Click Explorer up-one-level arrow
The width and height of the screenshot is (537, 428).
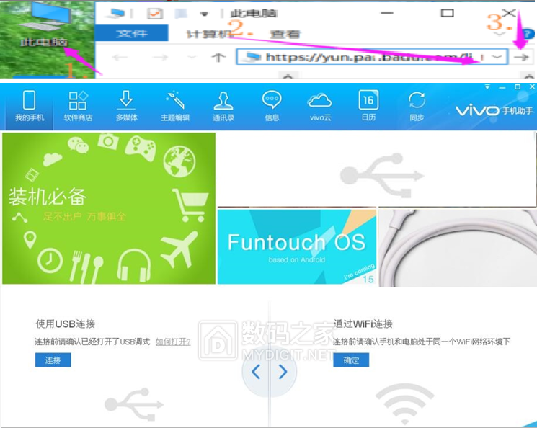click(218, 57)
